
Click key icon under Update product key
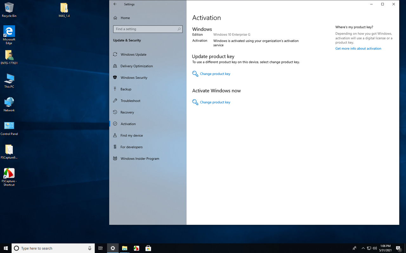click(195, 74)
